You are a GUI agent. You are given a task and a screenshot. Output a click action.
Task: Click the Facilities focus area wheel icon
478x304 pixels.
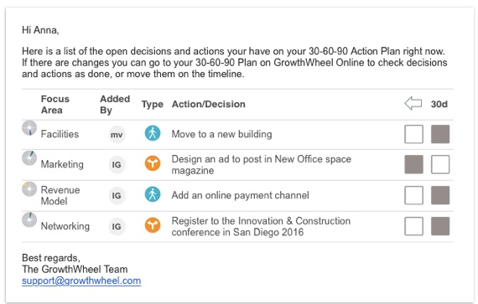pyautogui.click(x=29, y=128)
